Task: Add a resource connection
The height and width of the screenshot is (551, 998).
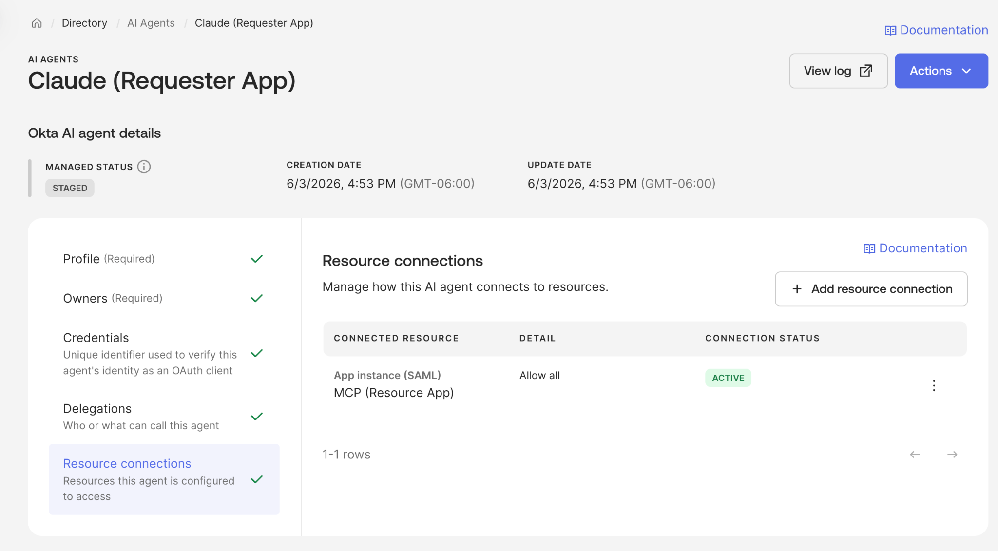Action: point(871,289)
